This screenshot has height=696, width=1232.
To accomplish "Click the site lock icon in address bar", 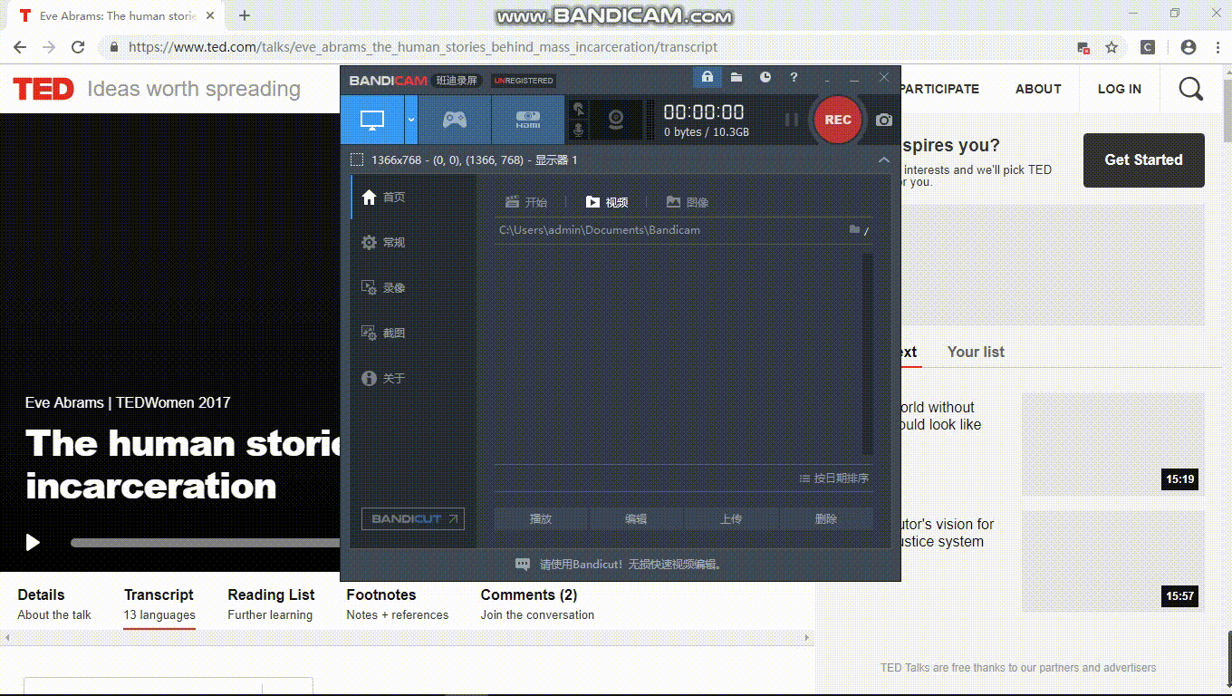I will 113,47.
